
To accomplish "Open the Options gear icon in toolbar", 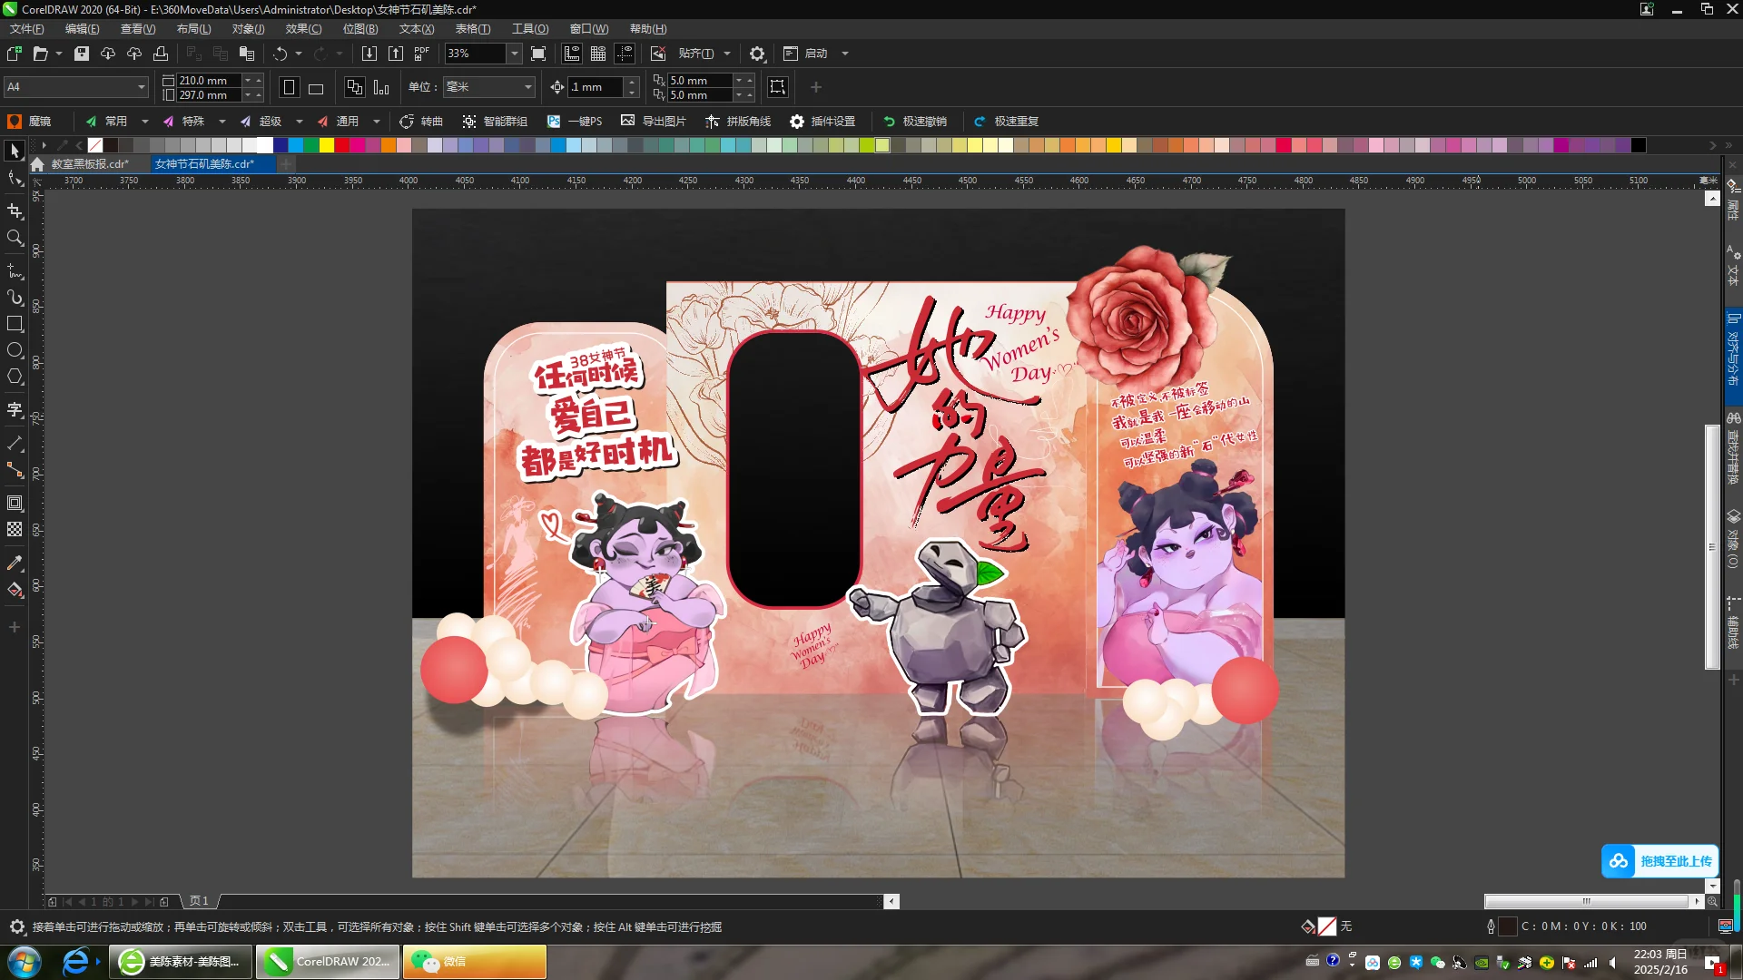I will (757, 54).
